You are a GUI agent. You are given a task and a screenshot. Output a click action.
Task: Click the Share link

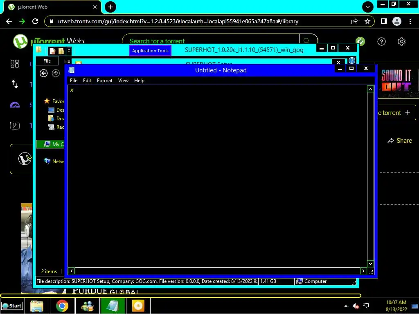tap(400, 141)
